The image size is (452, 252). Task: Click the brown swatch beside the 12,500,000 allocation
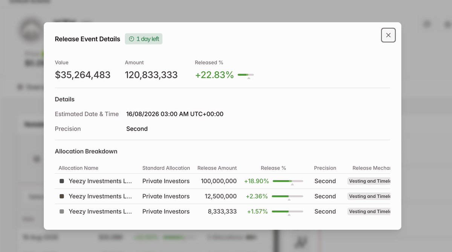[x=62, y=196]
